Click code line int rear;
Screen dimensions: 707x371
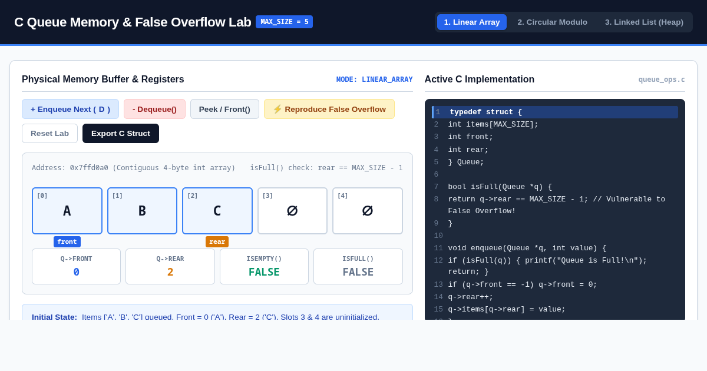tap(555, 150)
